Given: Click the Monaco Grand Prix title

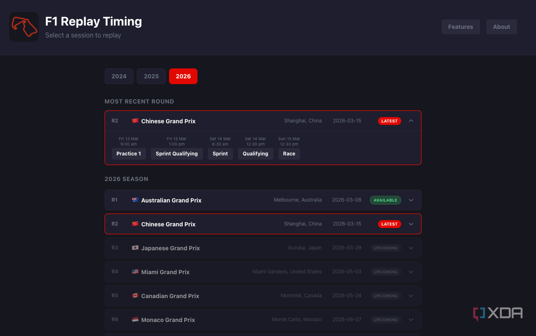Looking at the screenshot, I should (168, 320).
